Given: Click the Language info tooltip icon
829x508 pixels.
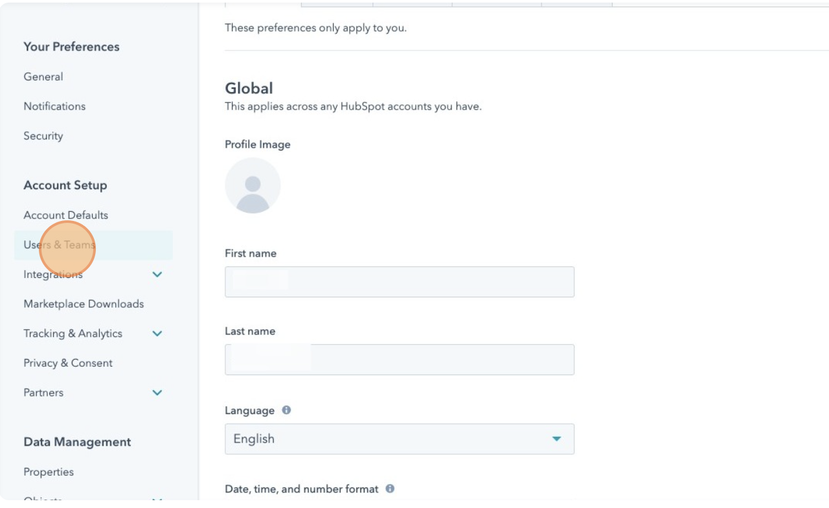Looking at the screenshot, I should 287,410.
